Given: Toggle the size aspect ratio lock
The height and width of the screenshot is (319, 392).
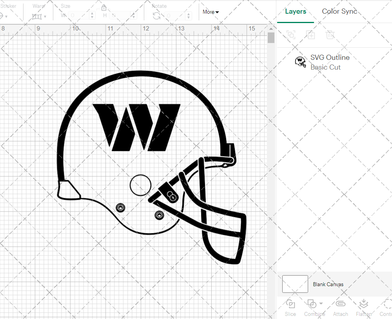Looking at the screenshot, I should coord(103,7).
